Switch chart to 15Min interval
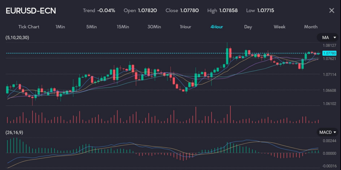Viewport: 341px width, 170px height. pos(123,27)
